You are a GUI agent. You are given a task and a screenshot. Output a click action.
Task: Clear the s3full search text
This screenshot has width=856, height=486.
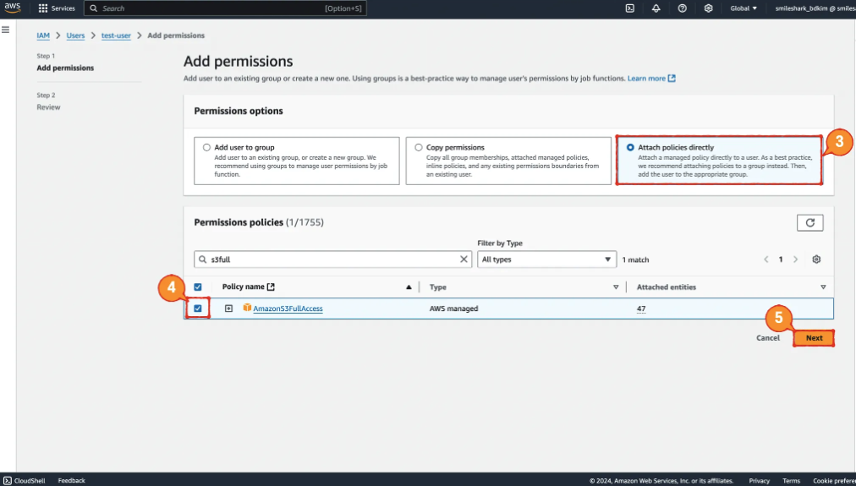click(464, 259)
